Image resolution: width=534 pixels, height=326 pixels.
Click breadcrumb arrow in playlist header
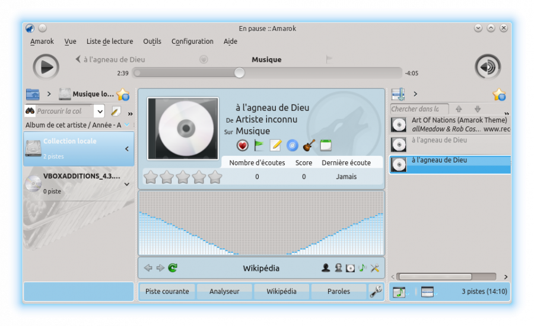click(x=415, y=94)
